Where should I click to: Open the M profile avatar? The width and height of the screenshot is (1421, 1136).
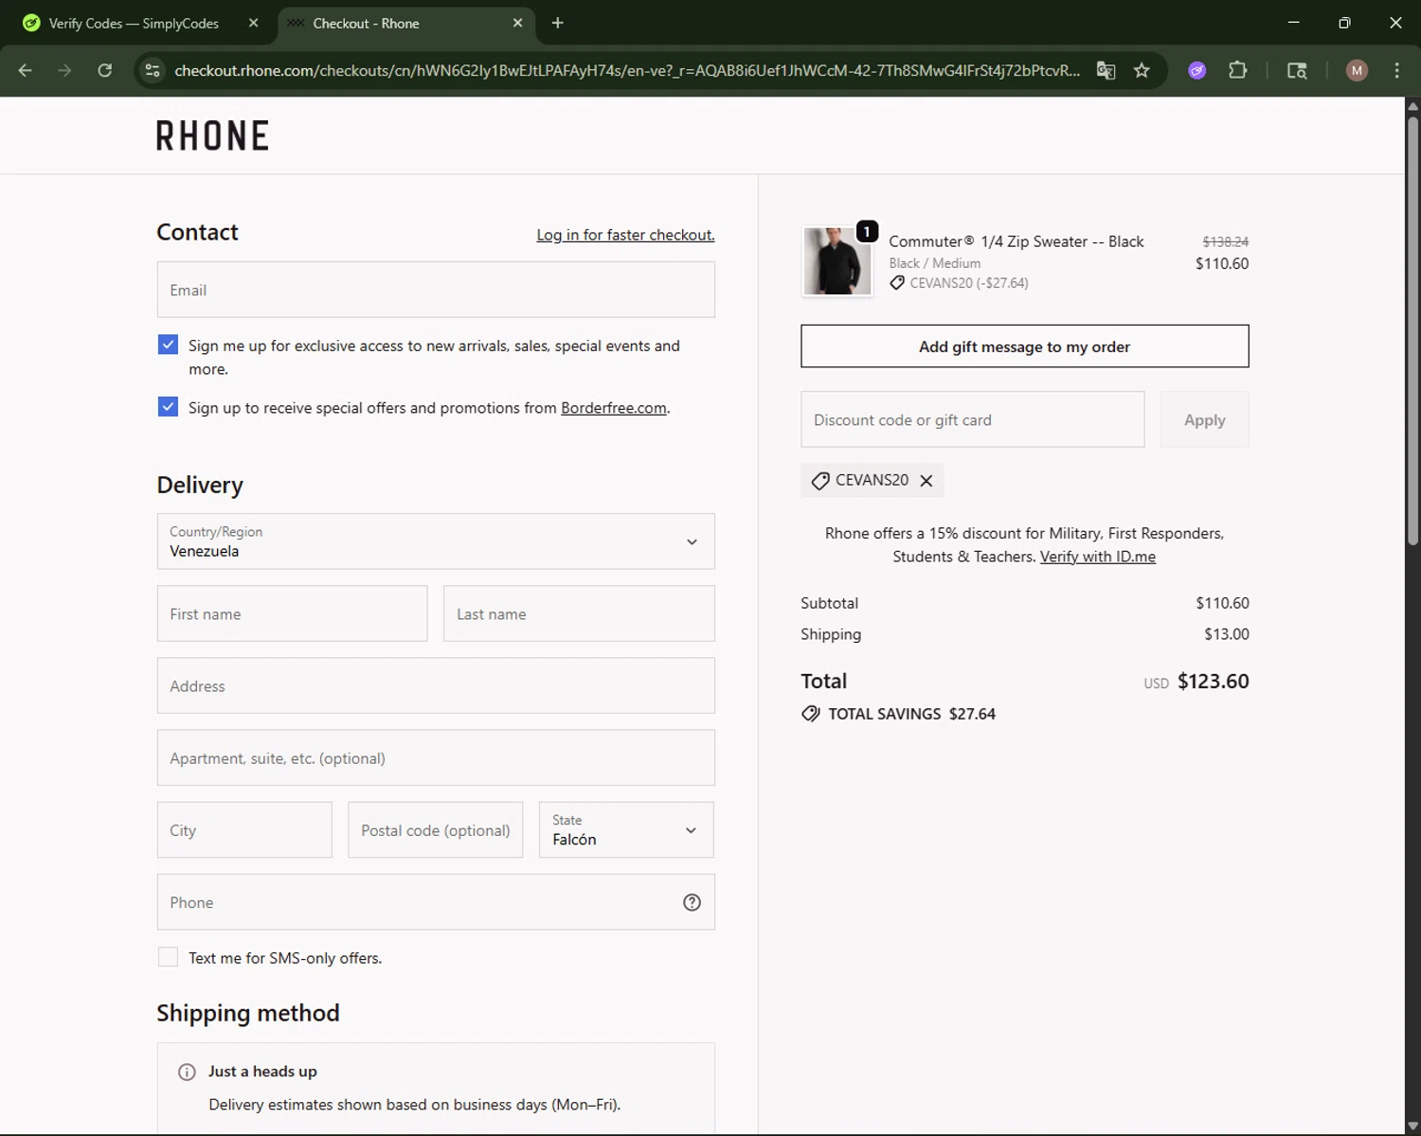[1357, 70]
